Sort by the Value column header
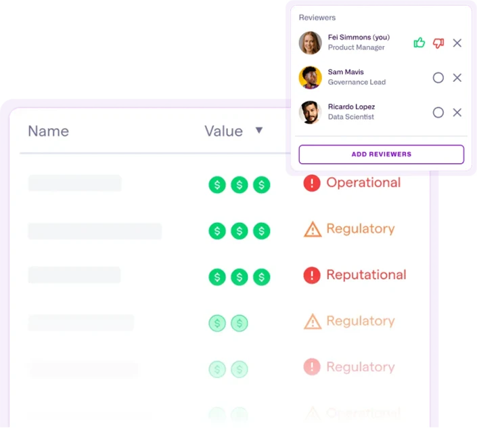This screenshot has height=428, width=477. 223,131
